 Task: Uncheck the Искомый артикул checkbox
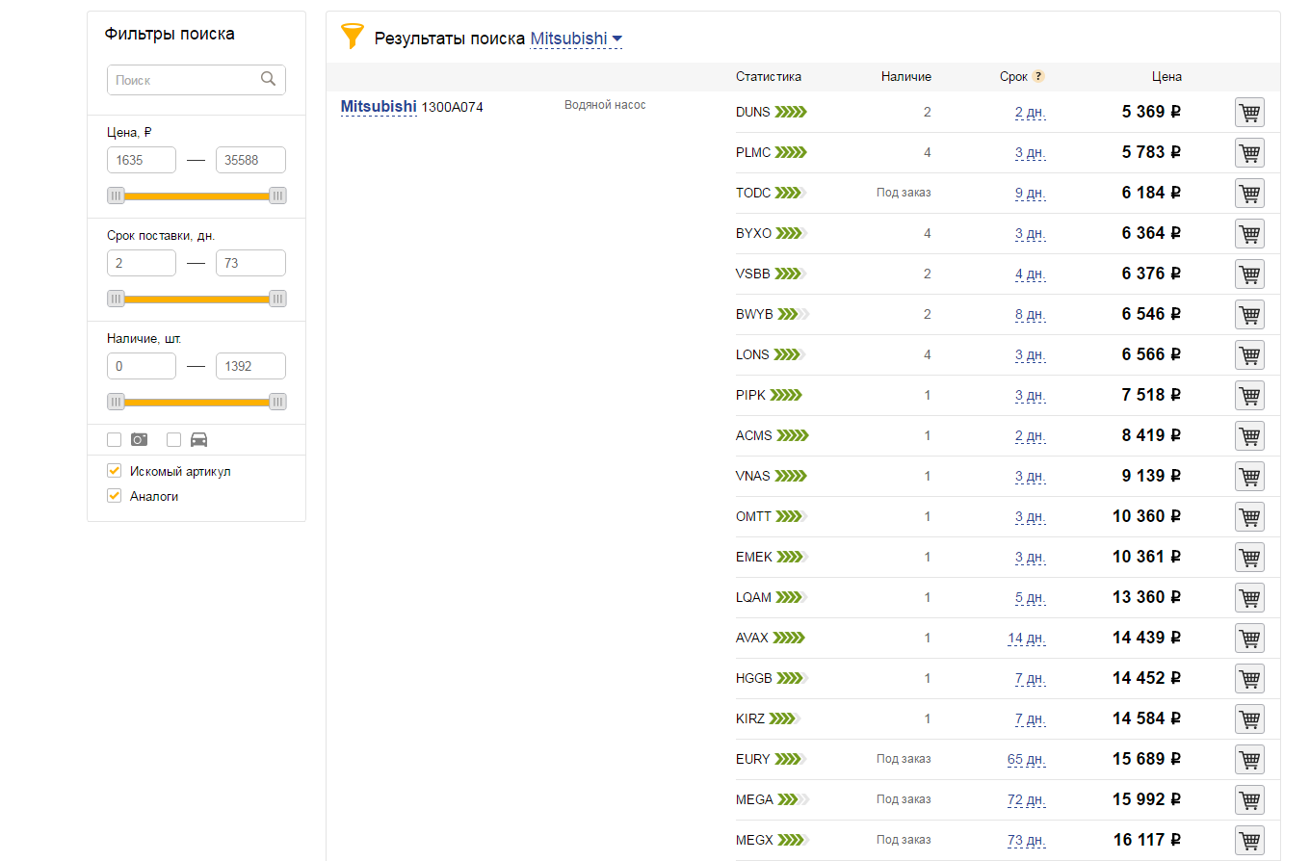pos(115,471)
